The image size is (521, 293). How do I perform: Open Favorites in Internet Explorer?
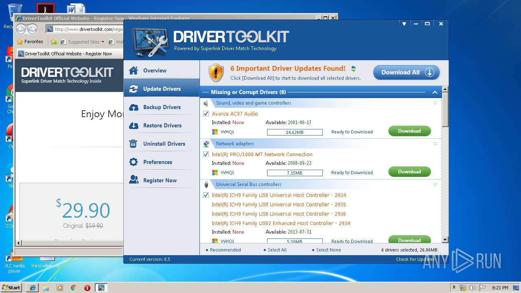[x=30, y=42]
